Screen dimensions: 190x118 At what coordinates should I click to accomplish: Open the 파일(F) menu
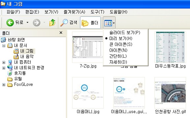13,12
